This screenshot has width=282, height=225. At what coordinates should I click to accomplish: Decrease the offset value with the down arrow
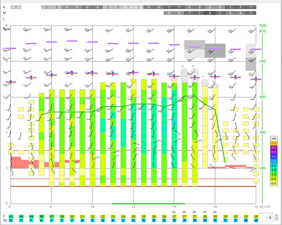tap(276, 219)
